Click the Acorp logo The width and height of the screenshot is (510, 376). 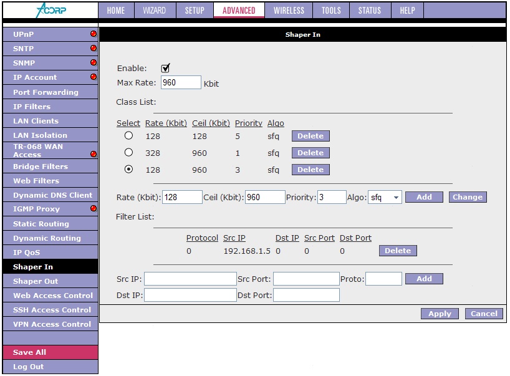coord(49,11)
